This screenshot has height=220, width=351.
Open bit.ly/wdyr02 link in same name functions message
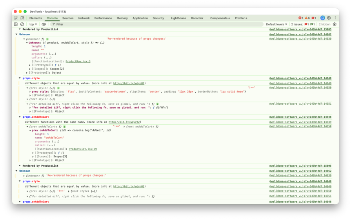coord(124,122)
